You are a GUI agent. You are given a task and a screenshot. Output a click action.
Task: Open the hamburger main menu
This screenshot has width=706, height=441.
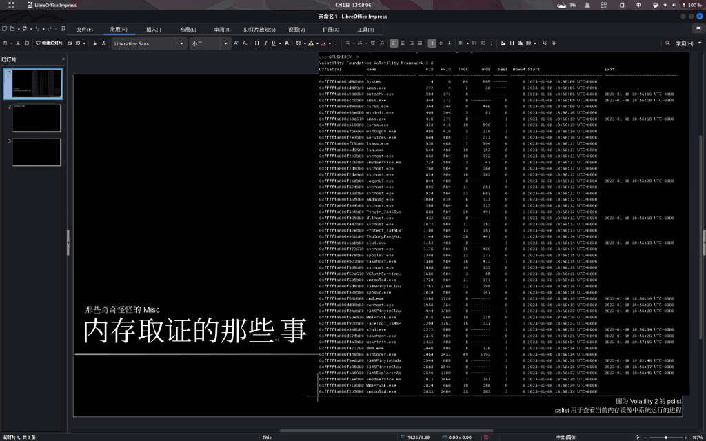698,29
